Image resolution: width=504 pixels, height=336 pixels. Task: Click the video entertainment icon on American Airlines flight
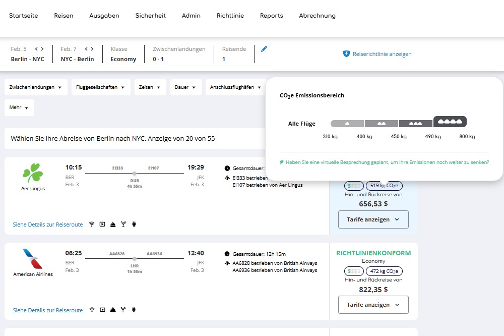(102, 310)
